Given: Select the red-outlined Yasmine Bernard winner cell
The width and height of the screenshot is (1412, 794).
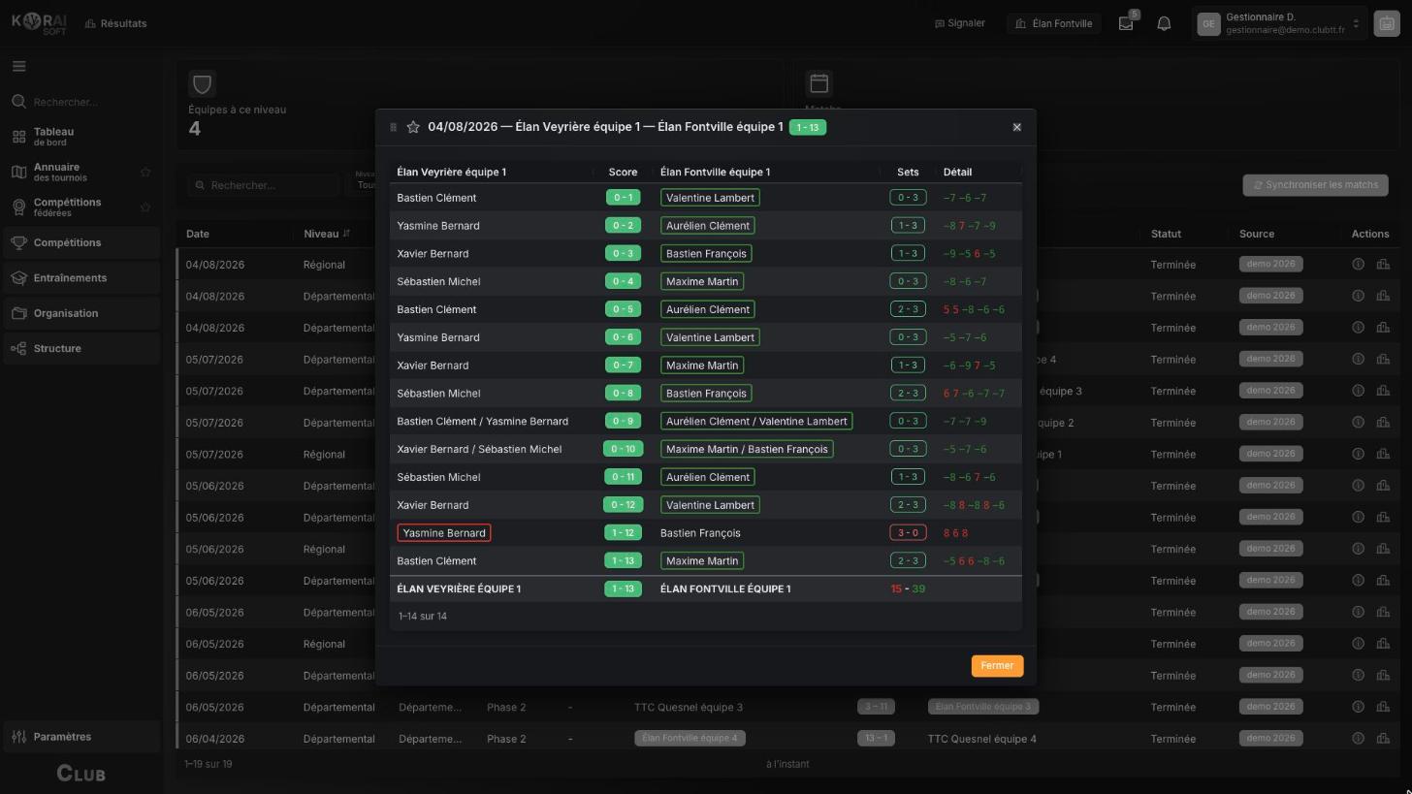Looking at the screenshot, I should tap(443, 533).
